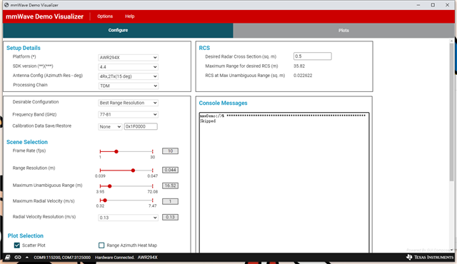Click the mmWave Demo Visualizer header title
The width and height of the screenshot is (457, 264).
click(44, 16)
